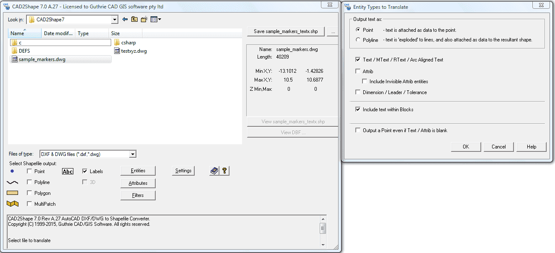Open the DEFS folder
The image size is (555, 253).
[x=21, y=51]
